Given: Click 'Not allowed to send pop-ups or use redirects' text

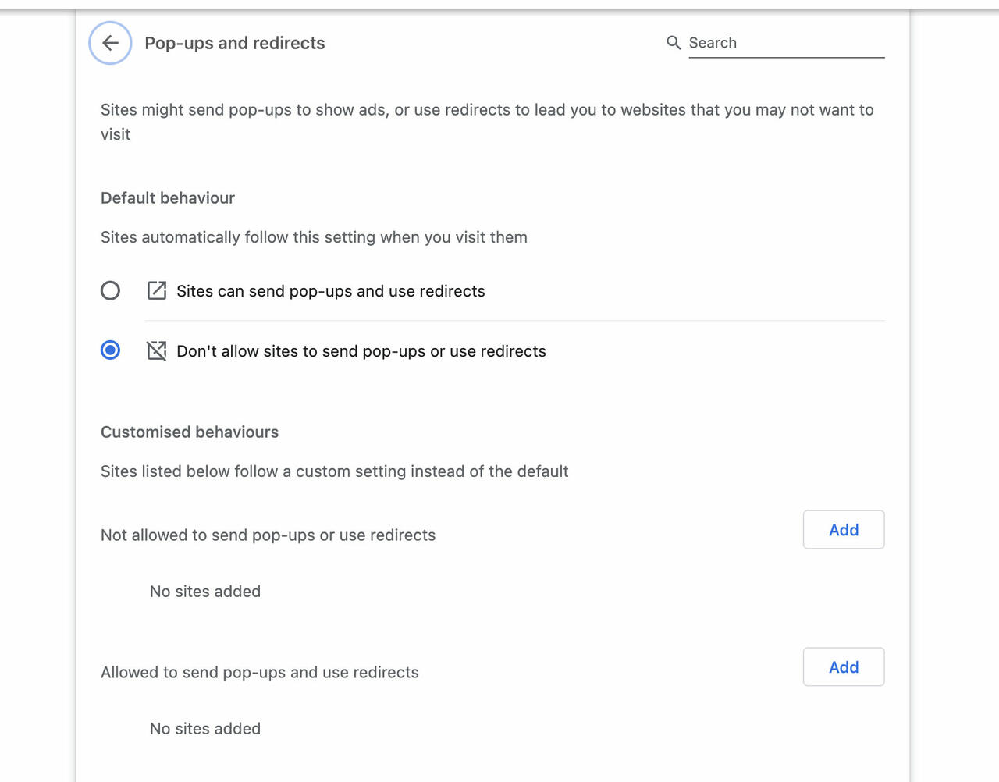Looking at the screenshot, I should pyautogui.click(x=268, y=535).
